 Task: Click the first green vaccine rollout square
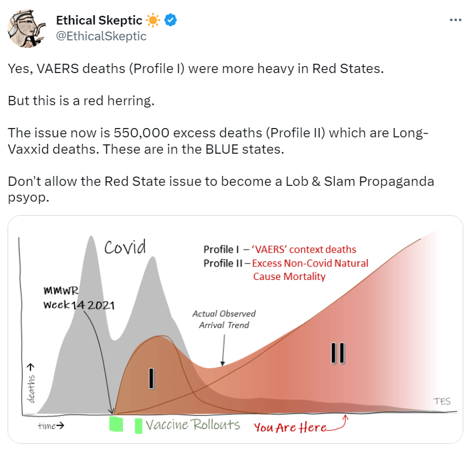pos(116,424)
